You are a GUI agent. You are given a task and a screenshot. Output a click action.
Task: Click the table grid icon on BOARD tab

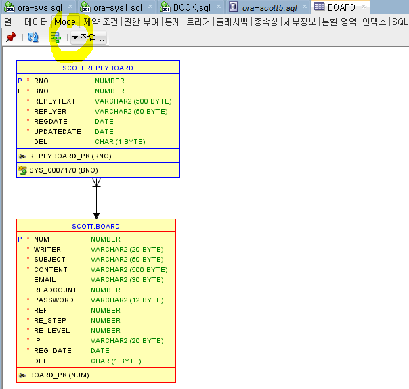[x=319, y=6]
